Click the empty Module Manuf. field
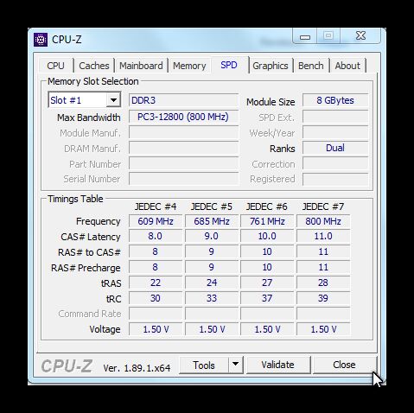Image resolution: width=414 pixels, height=413 pixels. tap(183, 133)
